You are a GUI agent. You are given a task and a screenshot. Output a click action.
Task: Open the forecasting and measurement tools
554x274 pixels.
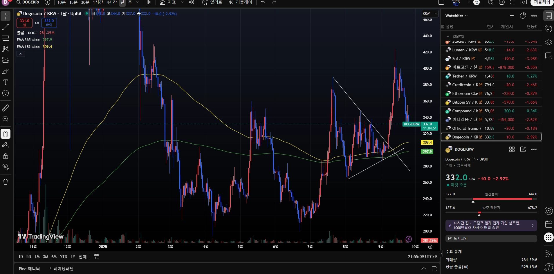pos(6,60)
